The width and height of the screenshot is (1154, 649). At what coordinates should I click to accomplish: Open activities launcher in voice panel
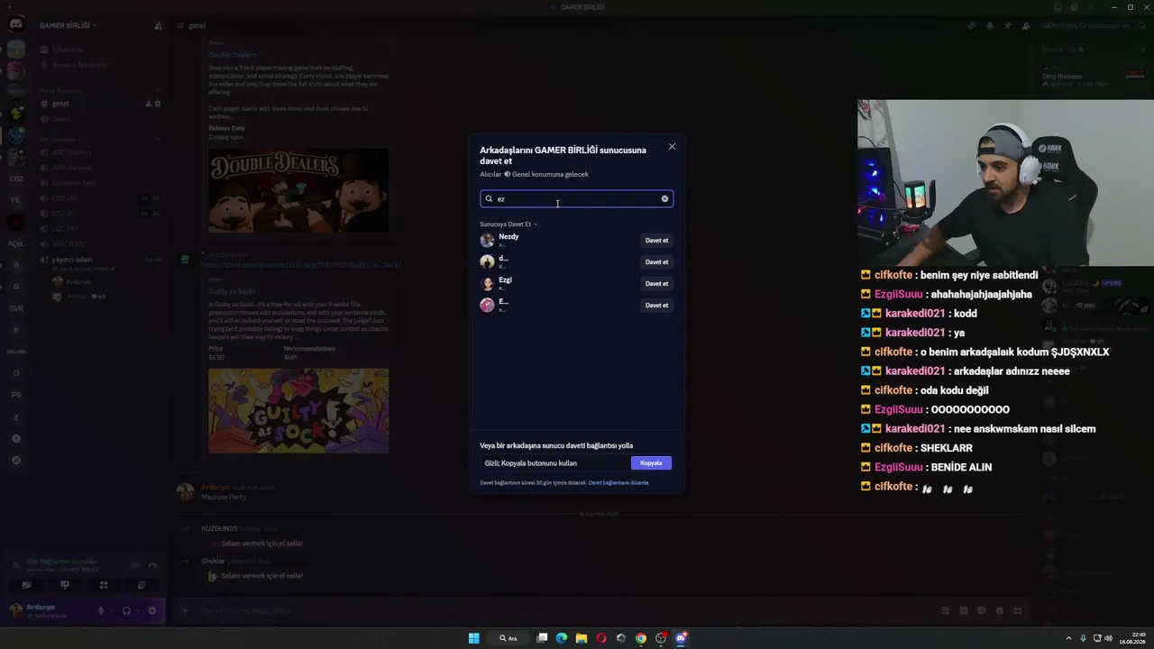(104, 586)
